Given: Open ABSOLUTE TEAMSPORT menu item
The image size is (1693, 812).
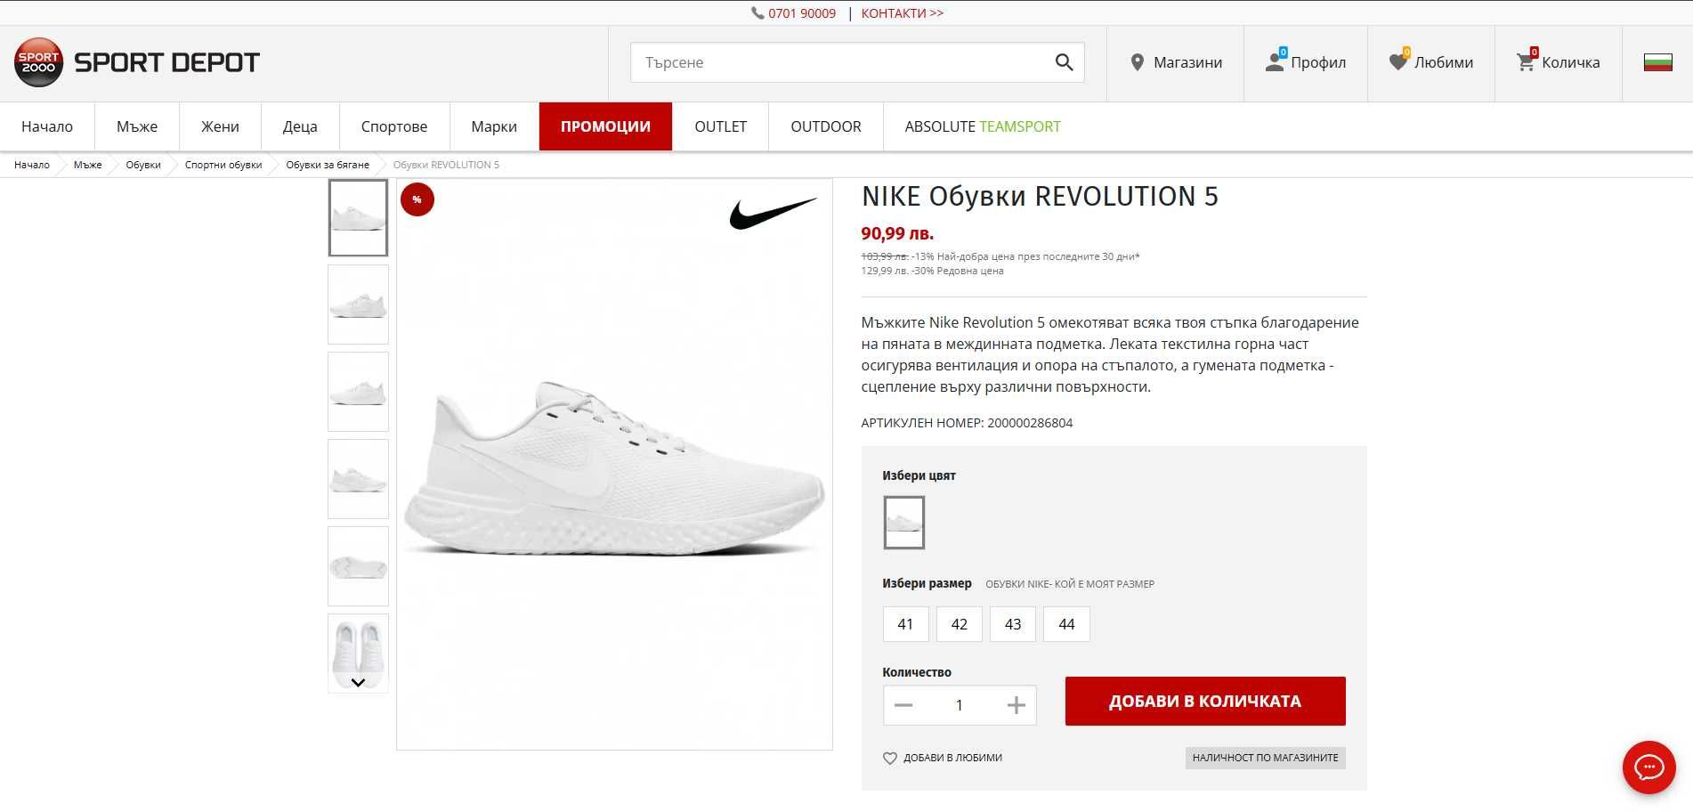Looking at the screenshot, I should 983,126.
